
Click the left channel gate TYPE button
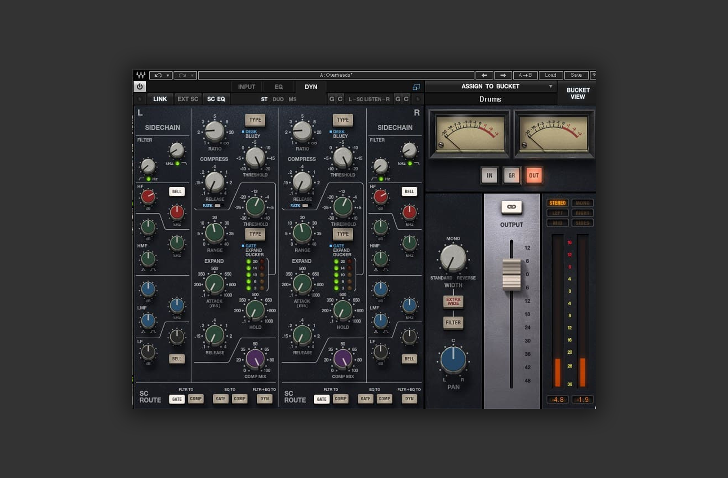point(255,234)
